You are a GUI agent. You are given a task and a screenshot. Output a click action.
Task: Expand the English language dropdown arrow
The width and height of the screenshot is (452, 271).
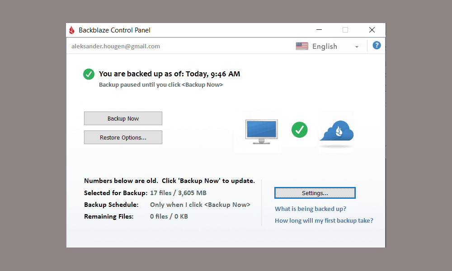[357, 47]
